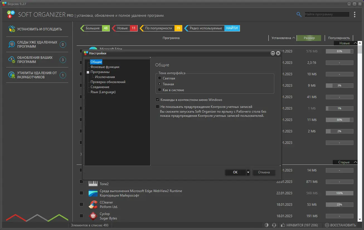Click the counter badge 1 for developer utilities
Viewport: 364px width, 230px height.
tap(63, 75)
